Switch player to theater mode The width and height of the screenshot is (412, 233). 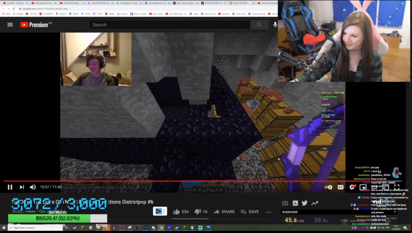375,187
